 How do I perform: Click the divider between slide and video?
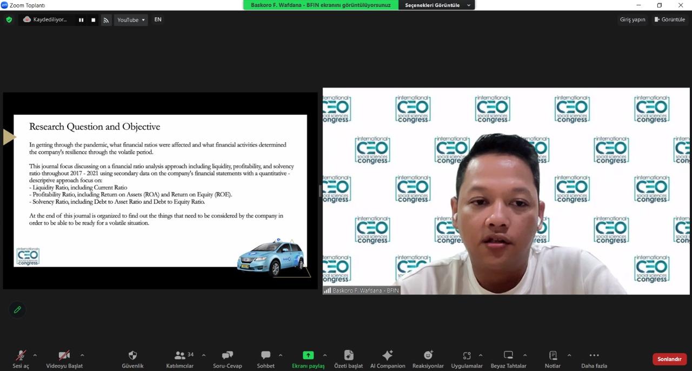(x=320, y=190)
